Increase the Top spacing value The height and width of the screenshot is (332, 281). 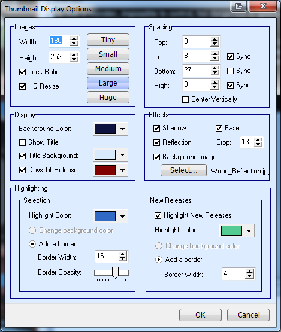(214, 39)
